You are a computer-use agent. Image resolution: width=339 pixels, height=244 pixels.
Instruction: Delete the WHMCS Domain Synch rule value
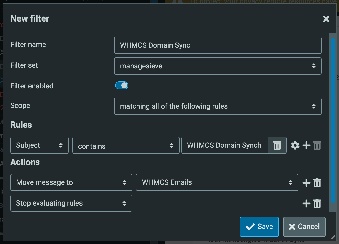click(277, 145)
